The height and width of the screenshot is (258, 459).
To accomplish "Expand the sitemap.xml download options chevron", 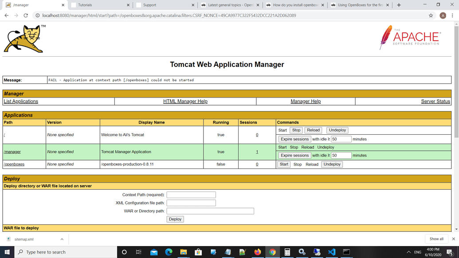I will click(62, 239).
